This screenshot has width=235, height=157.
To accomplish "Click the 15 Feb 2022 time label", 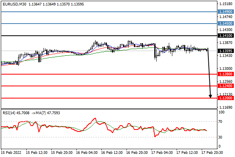I will coord(11,153).
